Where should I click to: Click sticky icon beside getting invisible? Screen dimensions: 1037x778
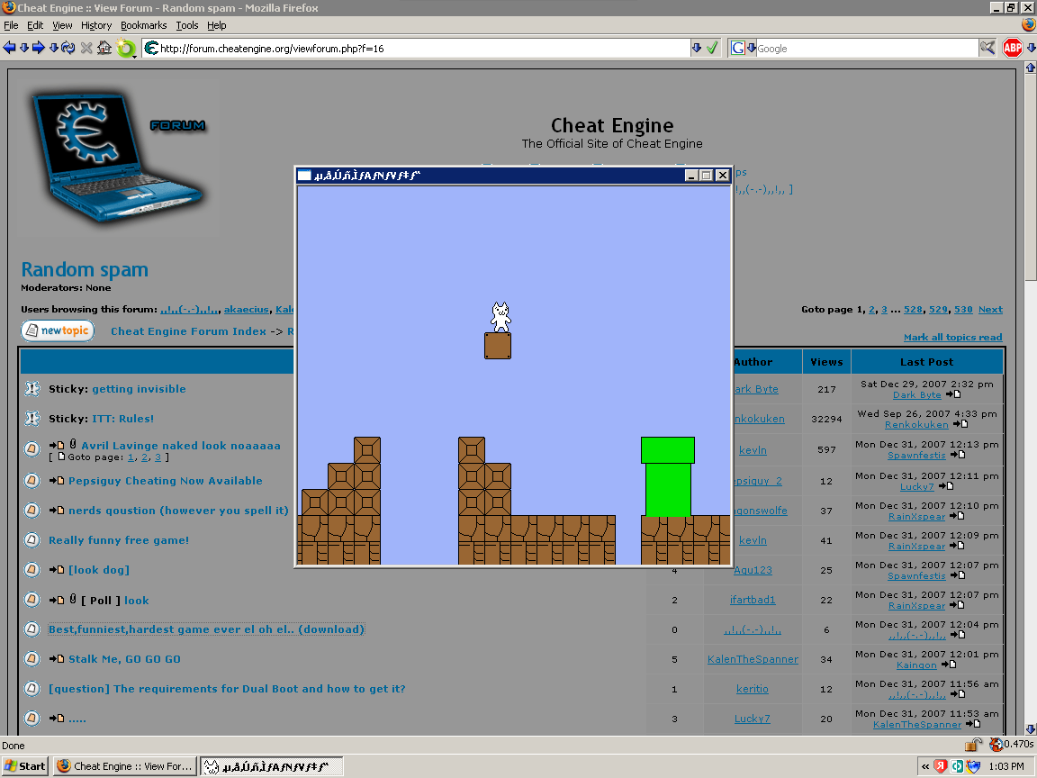point(32,388)
